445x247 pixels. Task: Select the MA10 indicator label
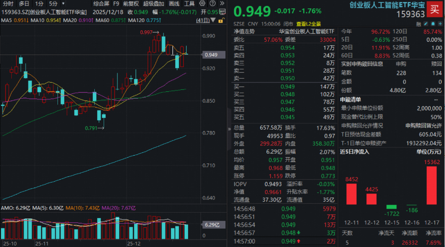[x=46, y=21]
